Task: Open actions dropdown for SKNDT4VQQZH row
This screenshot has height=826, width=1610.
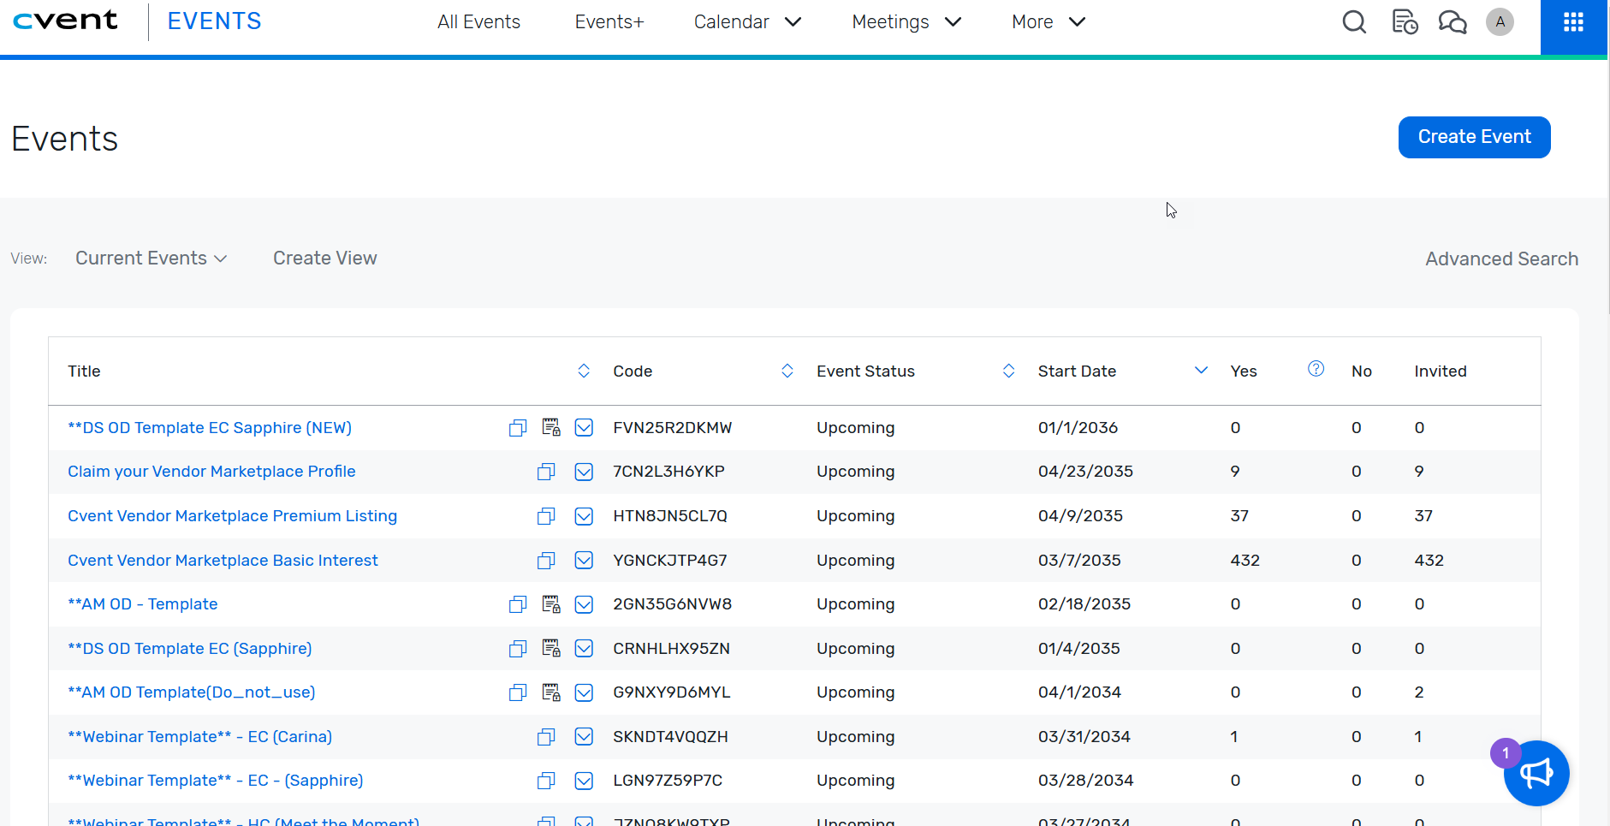Action: 584,736
